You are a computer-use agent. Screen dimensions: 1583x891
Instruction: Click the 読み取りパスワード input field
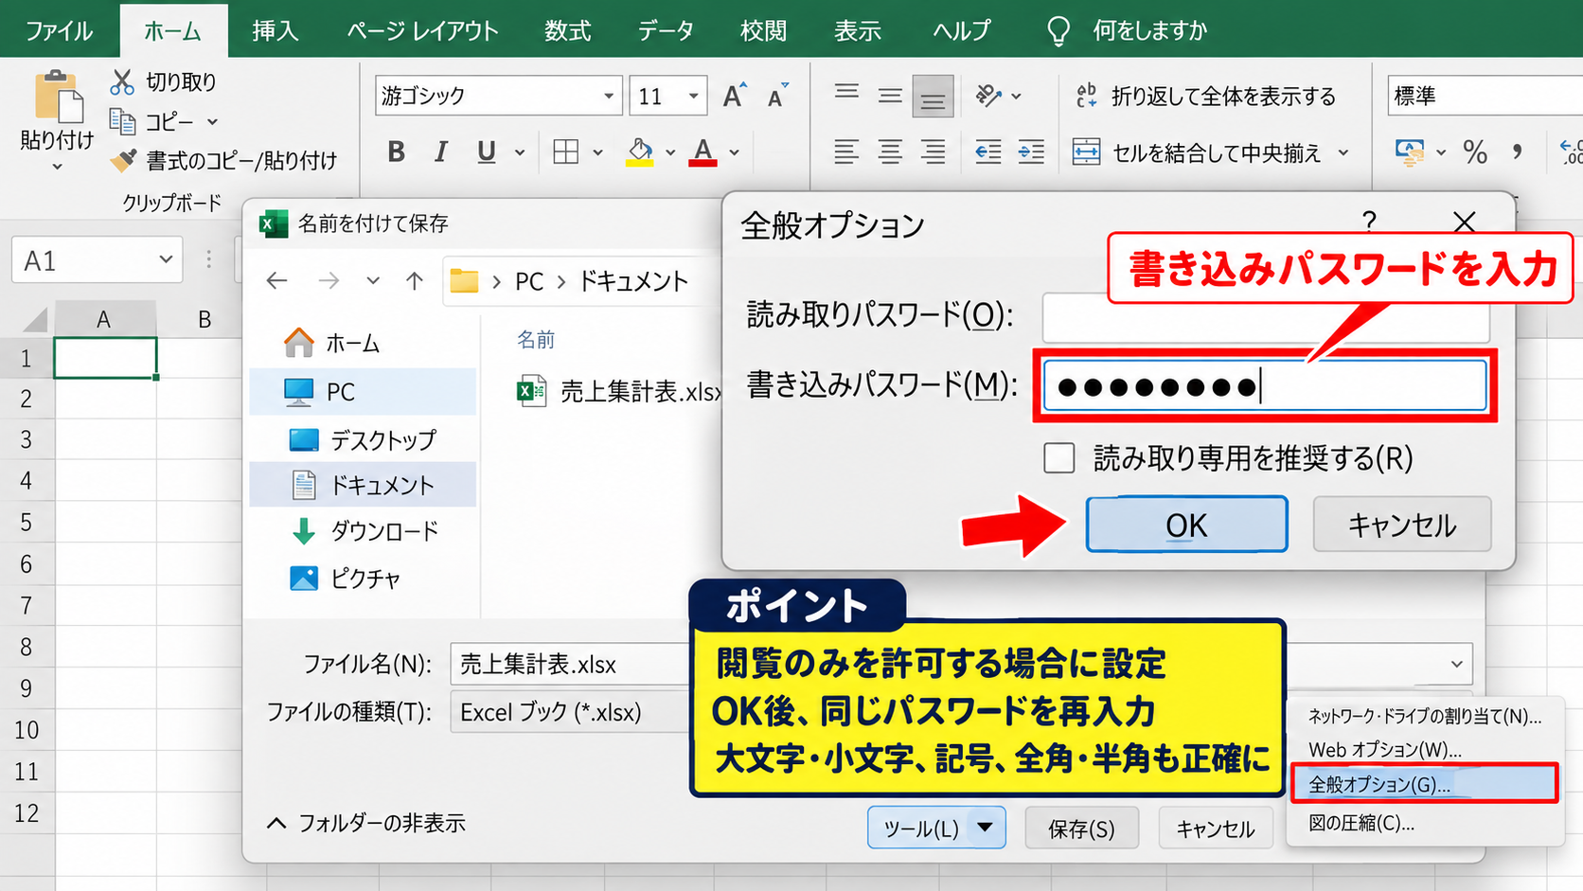(x=1266, y=317)
